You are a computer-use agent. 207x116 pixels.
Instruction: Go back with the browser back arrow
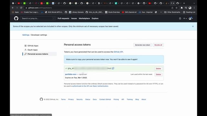click(13, 8)
